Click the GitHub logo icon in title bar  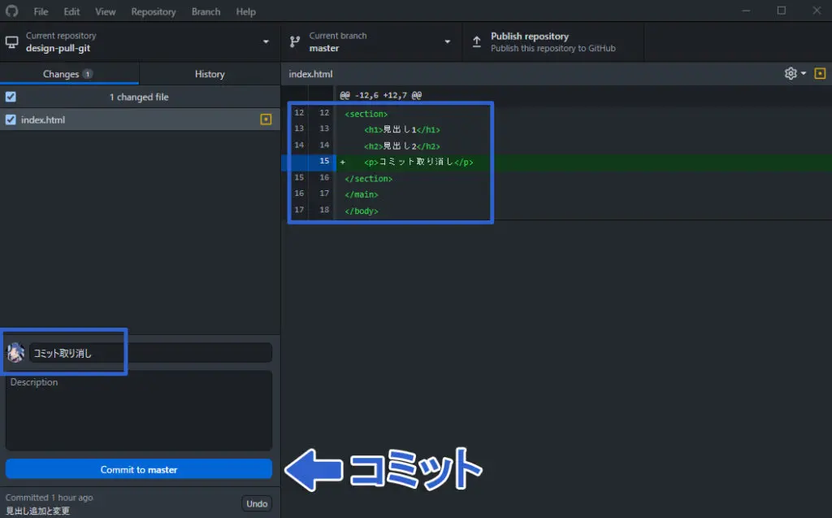pos(11,11)
